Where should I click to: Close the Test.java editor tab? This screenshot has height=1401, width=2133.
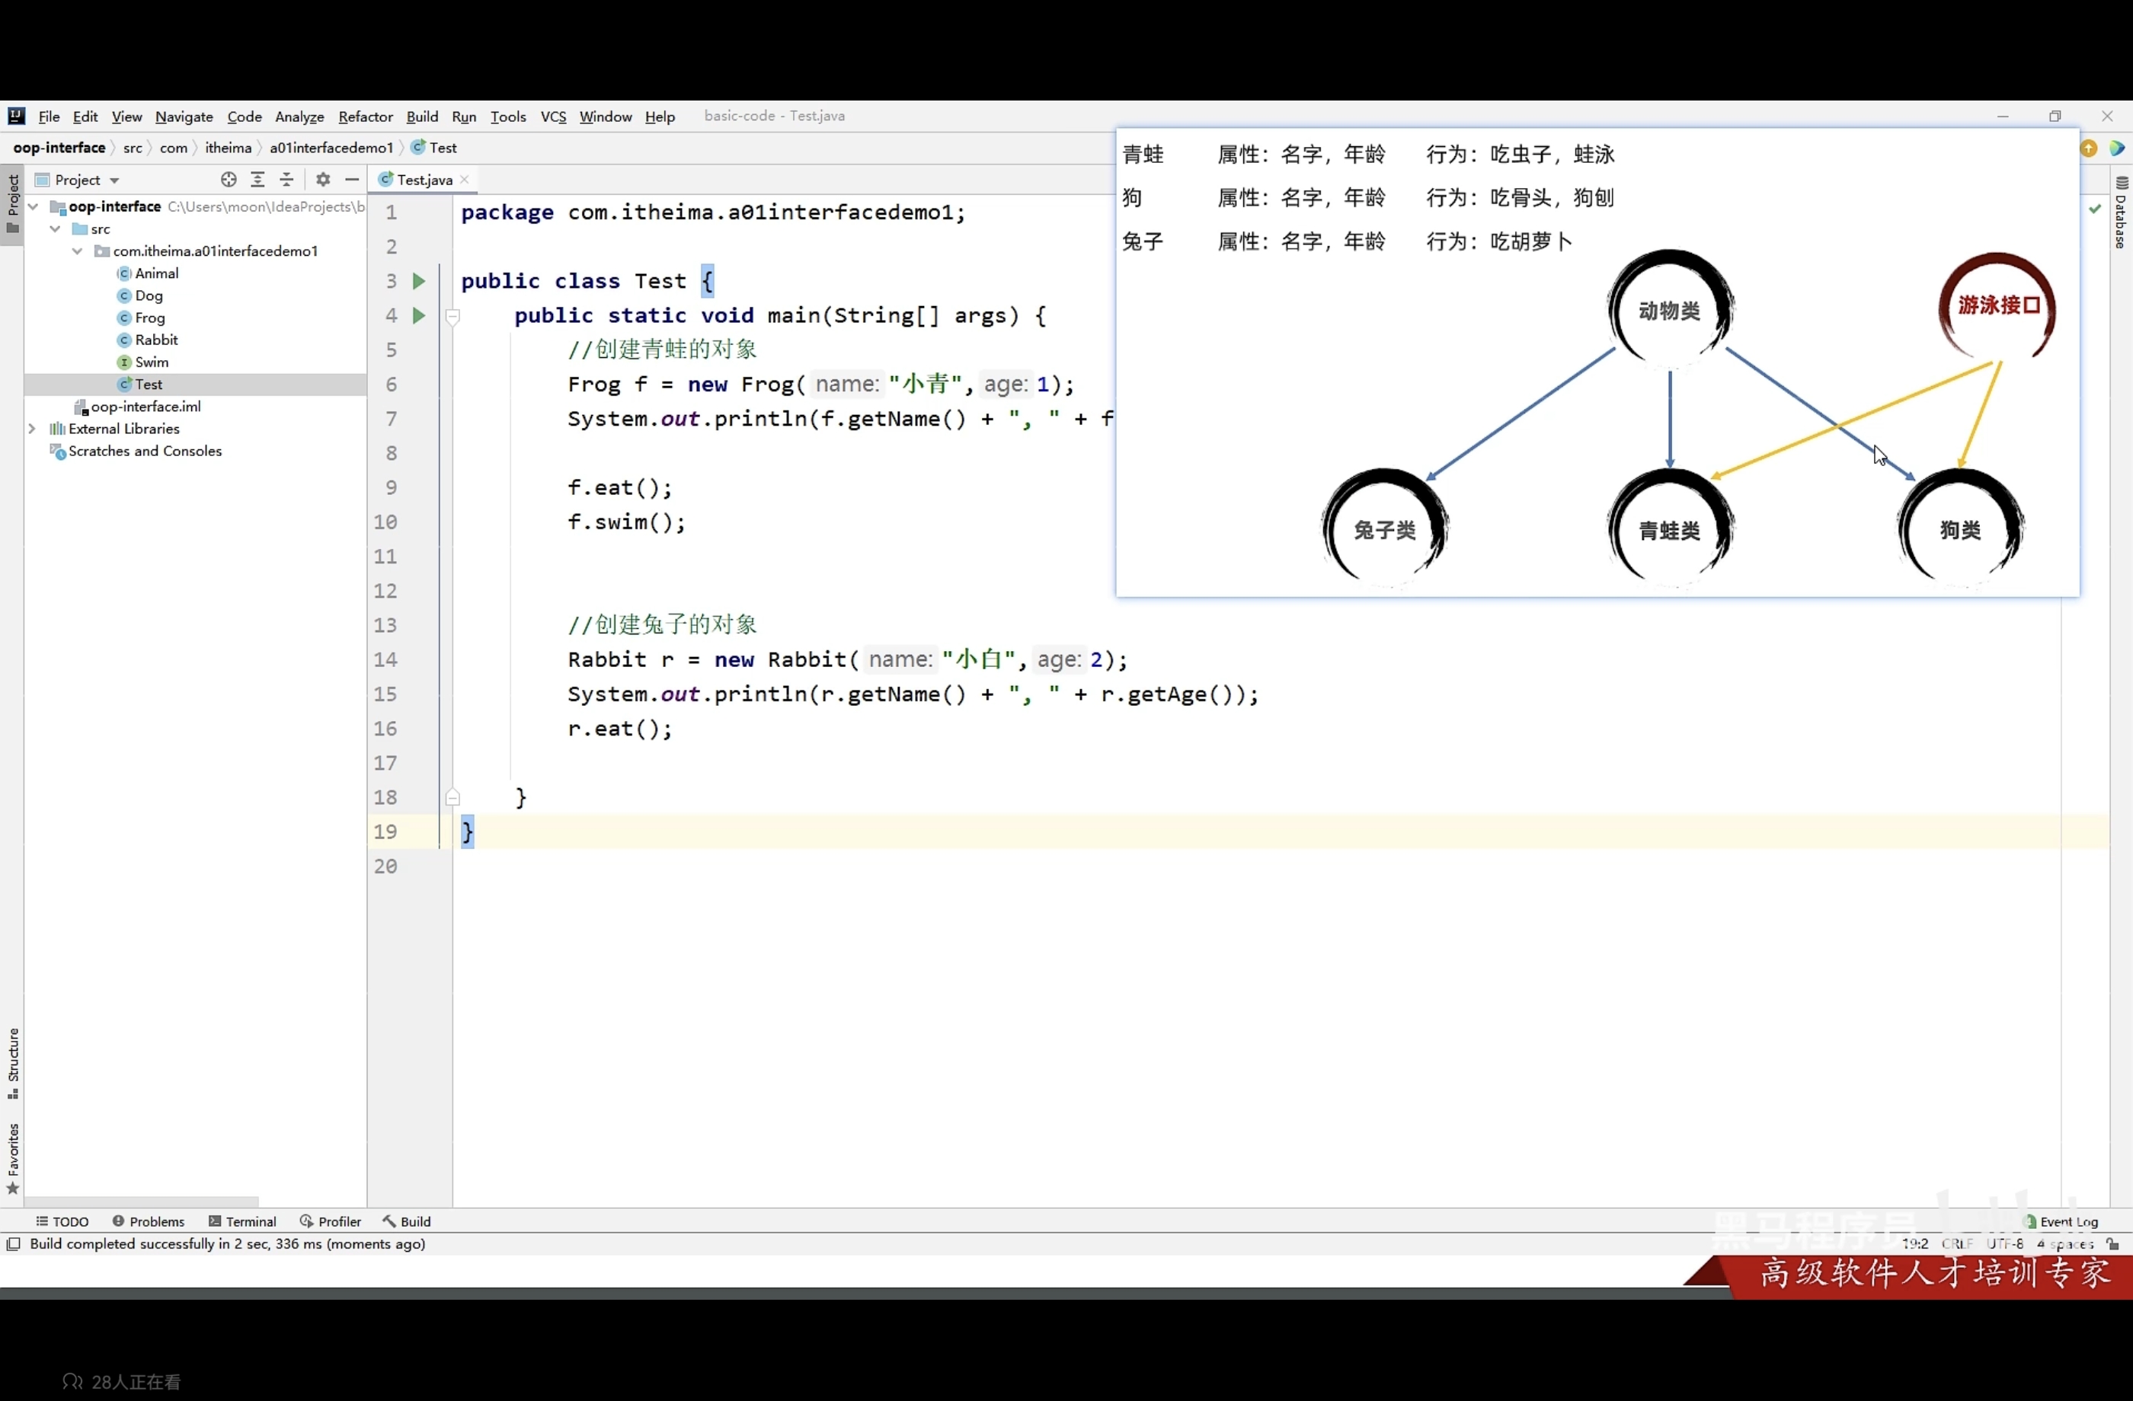click(465, 180)
